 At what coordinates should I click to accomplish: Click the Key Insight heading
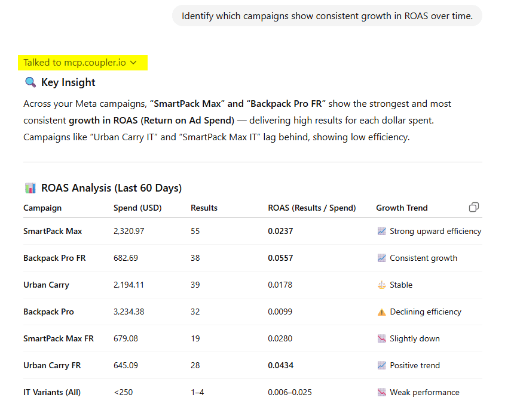tap(66, 82)
